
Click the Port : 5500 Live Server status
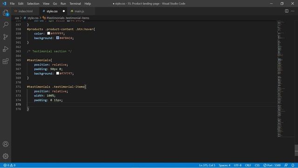point(272,165)
